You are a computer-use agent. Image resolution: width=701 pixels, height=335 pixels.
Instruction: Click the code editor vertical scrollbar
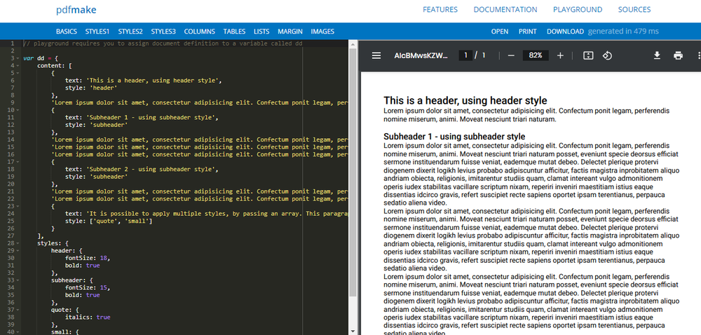(353, 172)
